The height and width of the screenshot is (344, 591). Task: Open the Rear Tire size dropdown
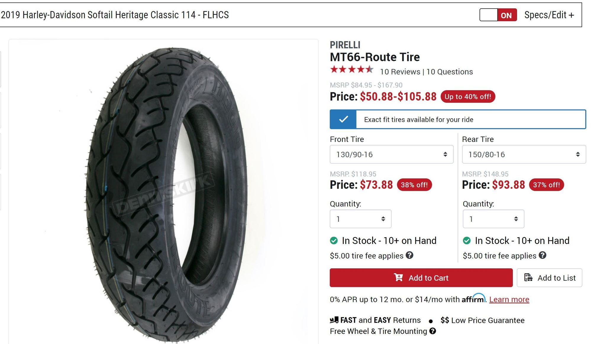[524, 154]
